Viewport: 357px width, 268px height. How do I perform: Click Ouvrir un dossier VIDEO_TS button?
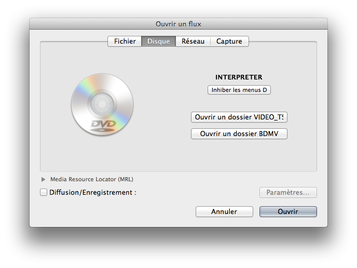click(x=239, y=117)
